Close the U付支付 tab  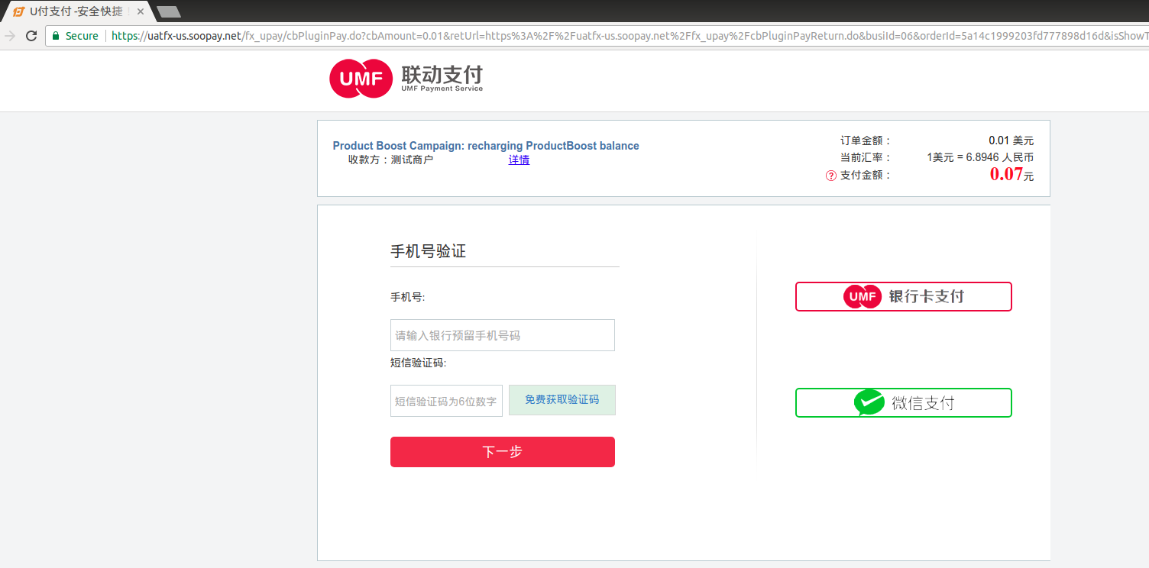pyautogui.click(x=139, y=11)
